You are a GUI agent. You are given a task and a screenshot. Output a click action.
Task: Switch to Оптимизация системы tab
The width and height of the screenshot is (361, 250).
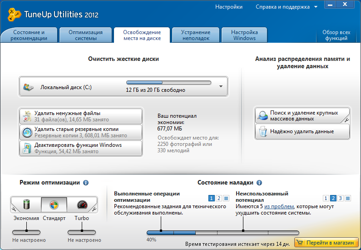(x=86, y=35)
